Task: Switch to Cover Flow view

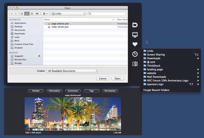Action: (37, 14)
